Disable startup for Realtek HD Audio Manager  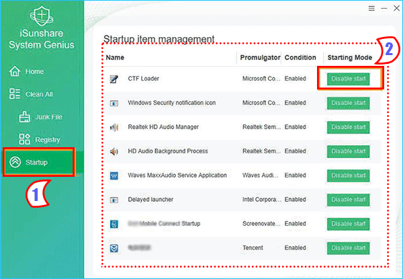click(x=348, y=127)
